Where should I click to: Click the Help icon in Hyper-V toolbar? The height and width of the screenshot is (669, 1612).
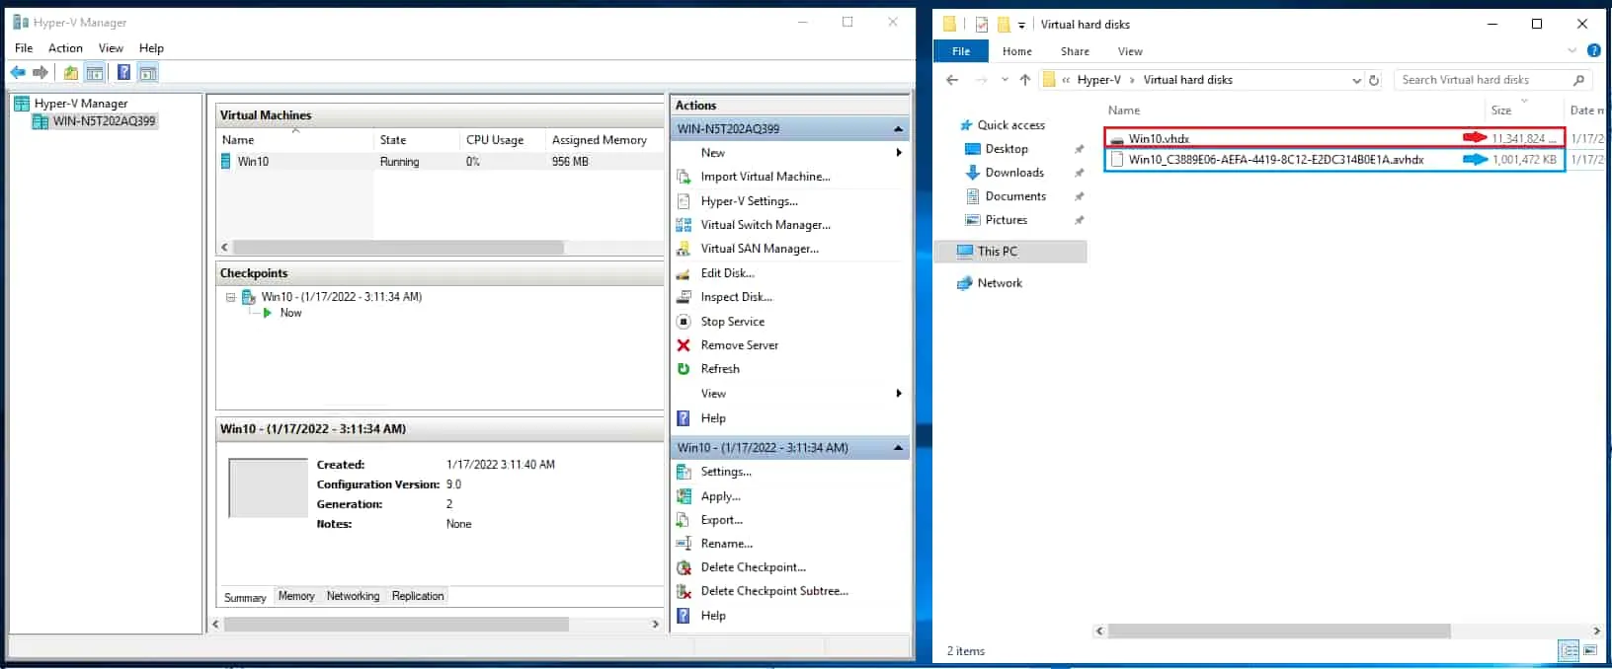coord(123,72)
